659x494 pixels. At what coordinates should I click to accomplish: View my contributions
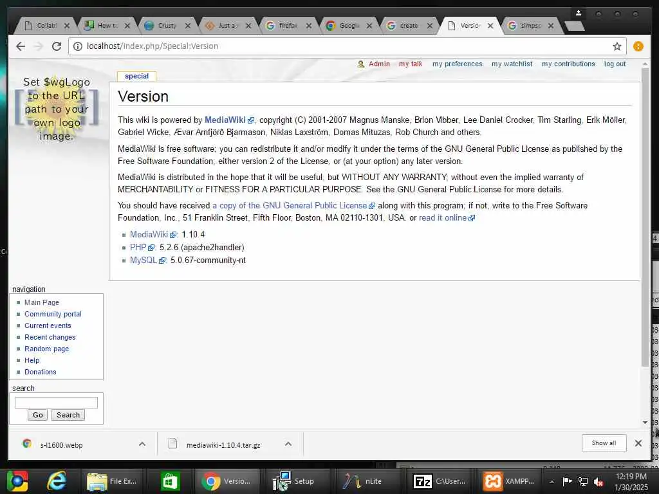click(x=568, y=64)
